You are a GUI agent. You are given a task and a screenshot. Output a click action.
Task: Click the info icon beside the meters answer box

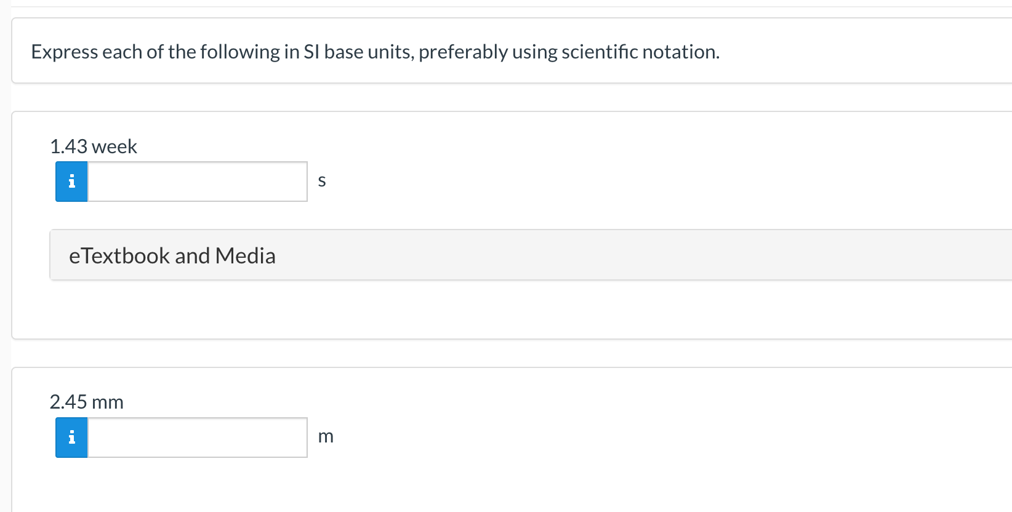pyautogui.click(x=71, y=438)
